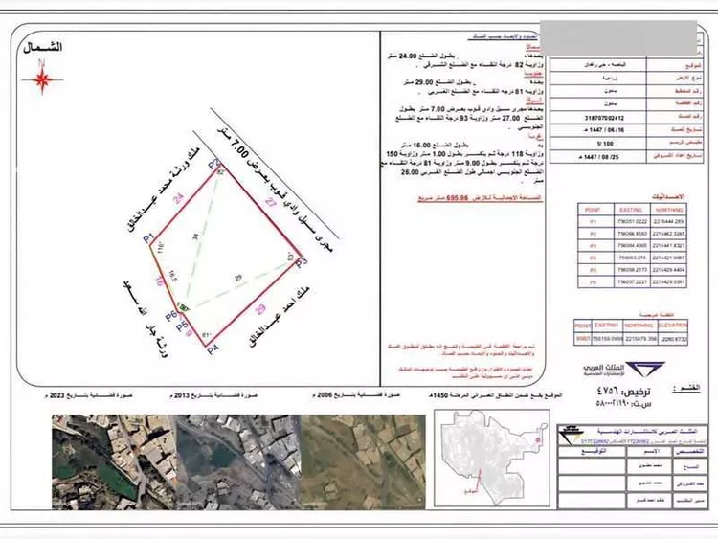
Task: Click the P6 row in the coordinates table
Action: pyautogui.click(x=633, y=282)
